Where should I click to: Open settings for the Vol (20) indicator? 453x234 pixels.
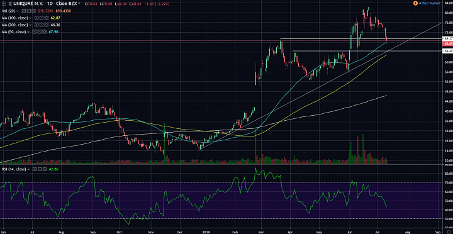pyautogui.click(x=28, y=11)
